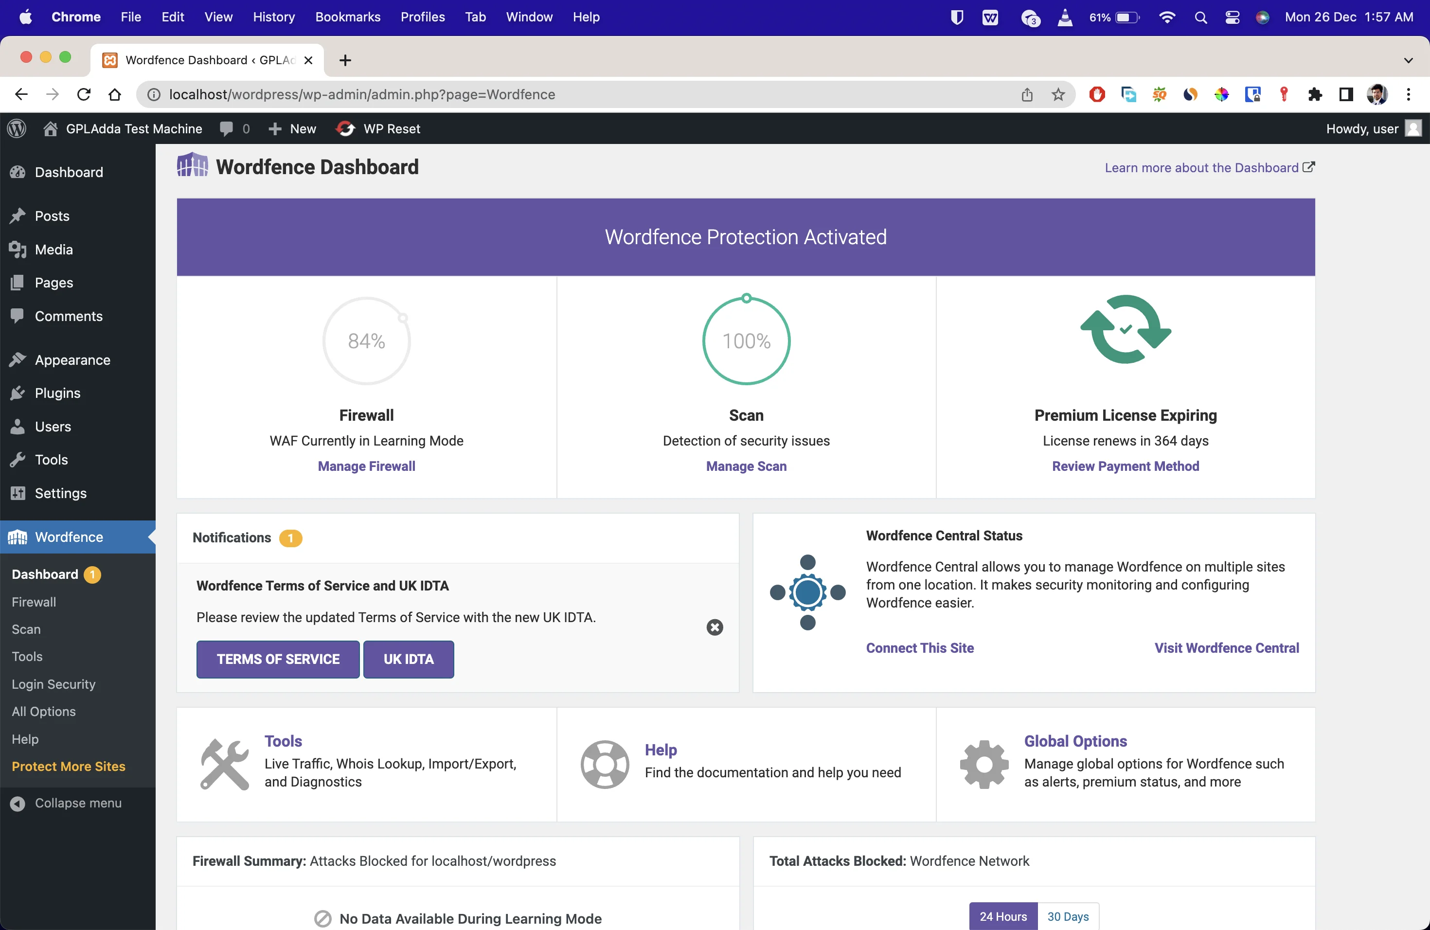Screen dimensions: 1430x930
Task: Open the Chrome three-dot menu
Action: point(1409,94)
